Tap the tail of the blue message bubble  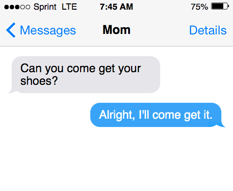(x=221, y=125)
